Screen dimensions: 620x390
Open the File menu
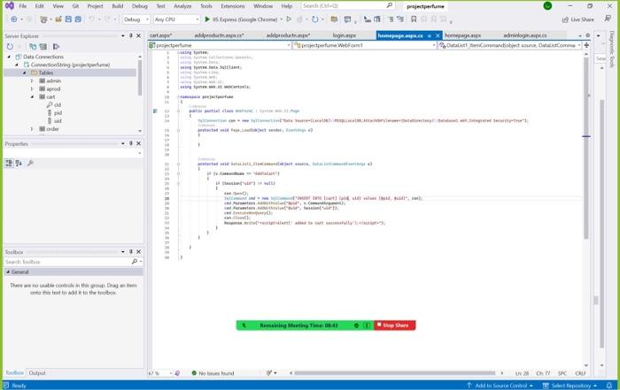click(23, 6)
